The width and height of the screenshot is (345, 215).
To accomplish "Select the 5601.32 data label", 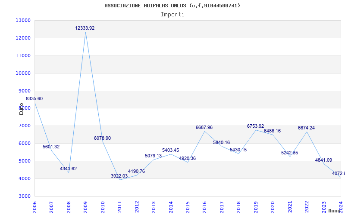I will coord(51,147).
